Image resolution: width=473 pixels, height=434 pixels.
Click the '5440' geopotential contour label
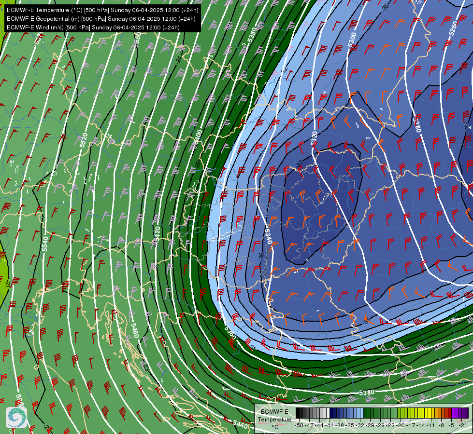click(241, 424)
